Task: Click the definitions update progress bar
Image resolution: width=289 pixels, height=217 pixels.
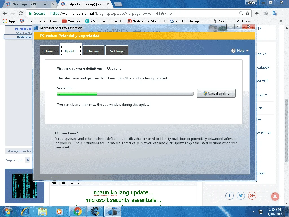Action: pyautogui.click(x=125, y=94)
